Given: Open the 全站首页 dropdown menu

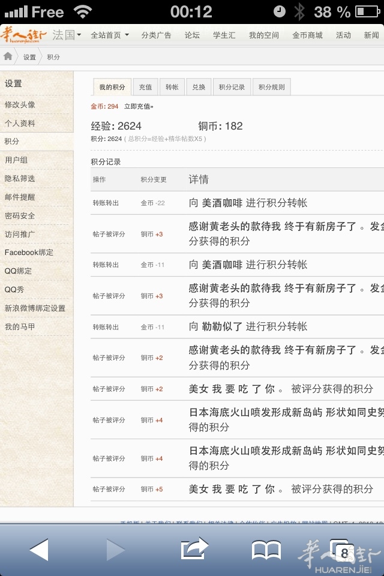Looking at the screenshot, I should click(109, 35).
